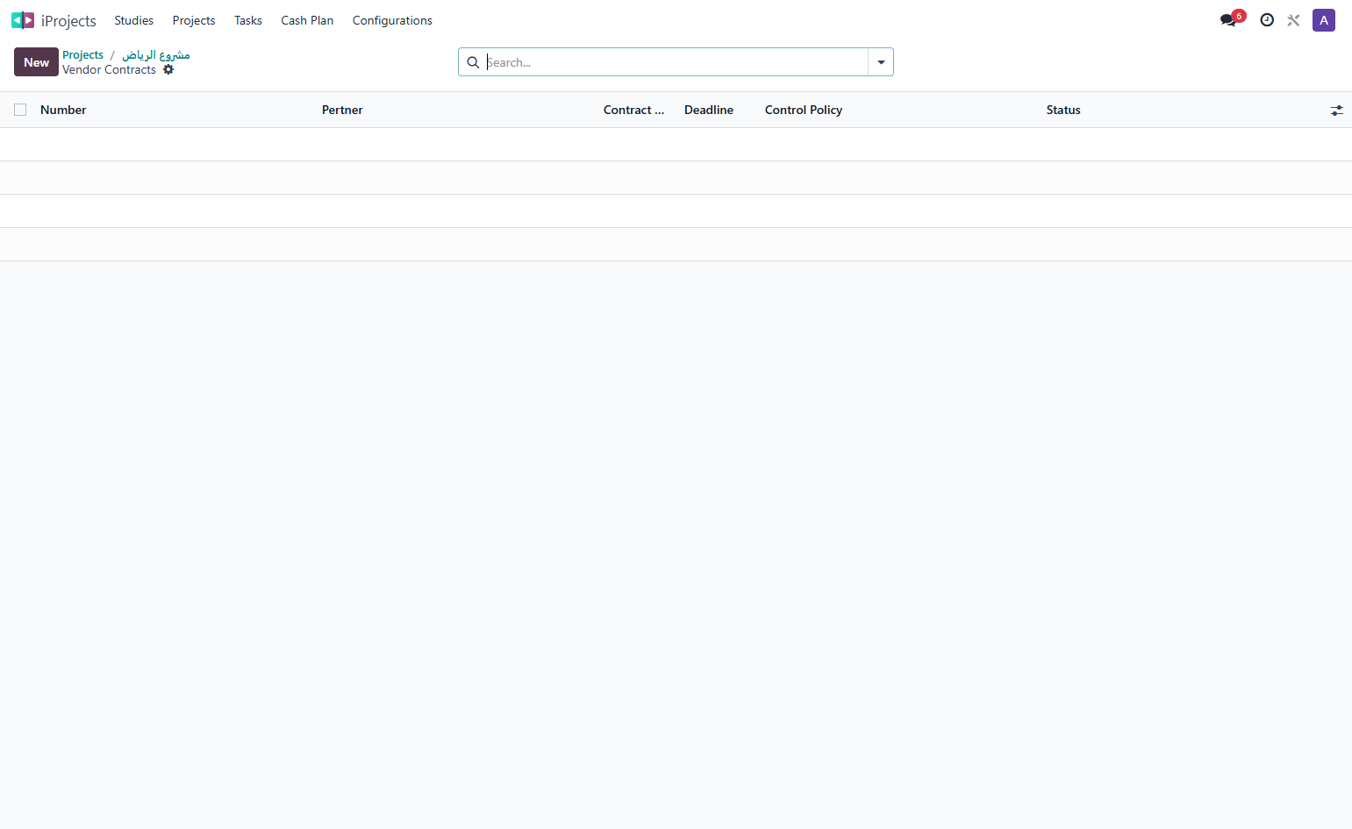The image size is (1352, 829).
Task: Open the Cash Plan menu
Action: click(307, 20)
